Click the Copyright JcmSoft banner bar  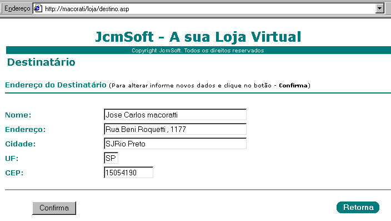198,50
